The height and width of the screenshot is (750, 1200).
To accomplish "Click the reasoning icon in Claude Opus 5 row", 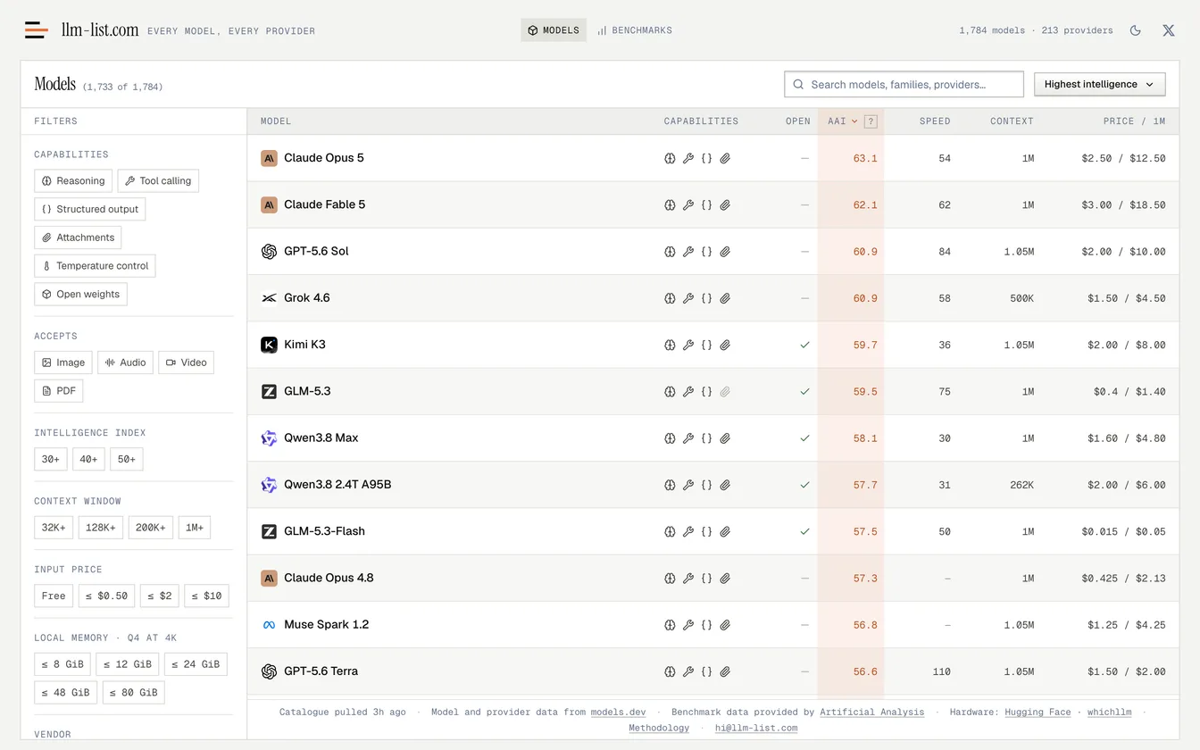I will click(670, 158).
